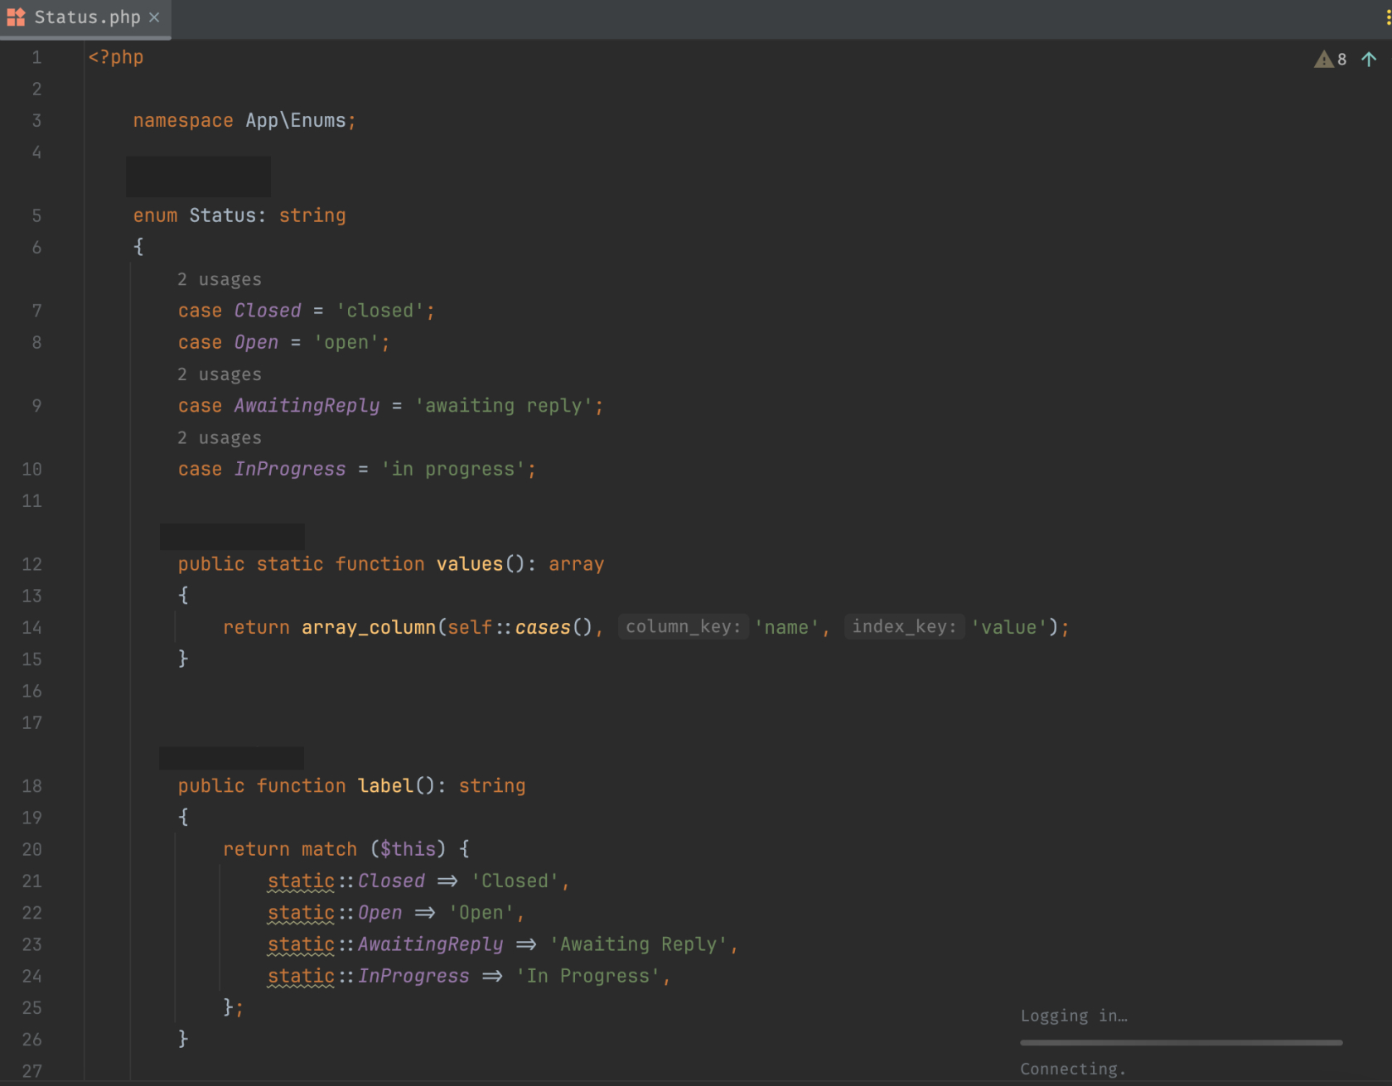Click the 'Open' case name on line 8
The width and height of the screenshot is (1392, 1086).
[256, 342]
